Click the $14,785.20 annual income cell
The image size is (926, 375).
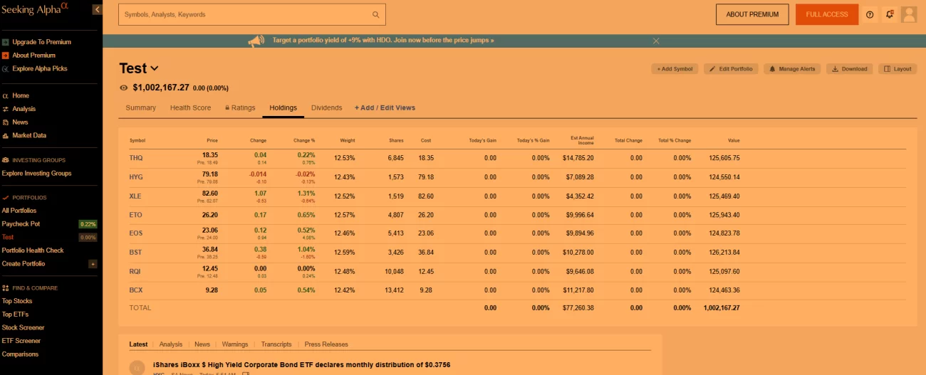578,158
